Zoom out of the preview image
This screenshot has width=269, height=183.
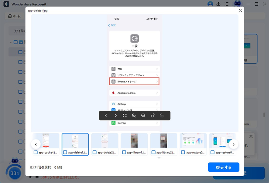(x=143, y=115)
